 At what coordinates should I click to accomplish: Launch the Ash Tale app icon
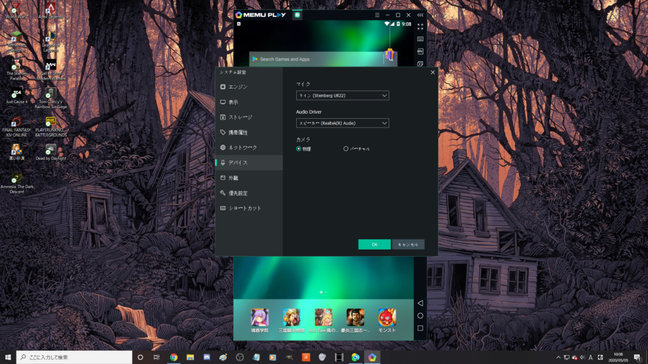pyautogui.click(x=323, y=320)
